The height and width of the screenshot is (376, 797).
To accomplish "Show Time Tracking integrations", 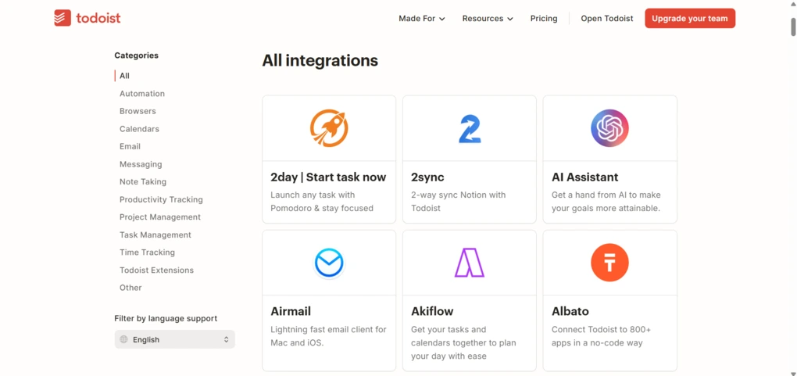I will (x=147, y=252).
